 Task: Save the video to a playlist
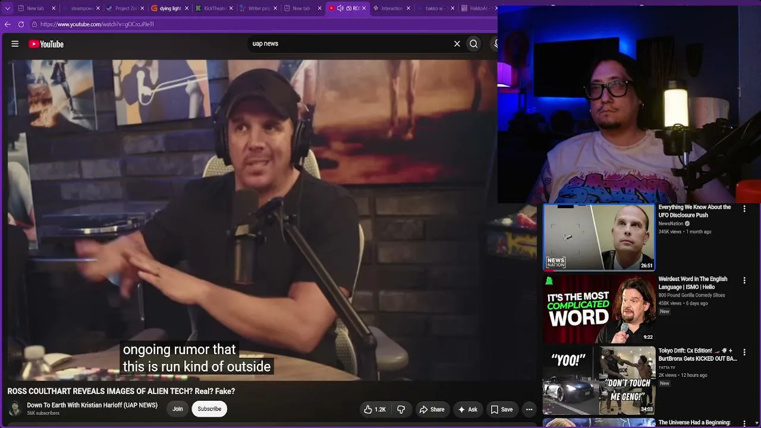coord(502,410)
